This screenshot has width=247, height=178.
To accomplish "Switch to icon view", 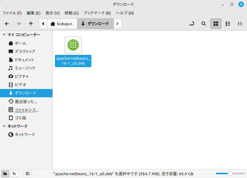I will 216,24.
